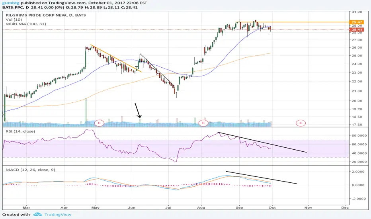Click the Jul label on time axis
The width and height of the screenshot is (371, 219).
(x=168, y=207)
